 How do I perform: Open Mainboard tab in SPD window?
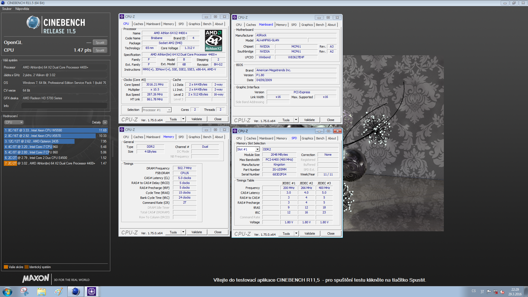pyautogui.click(x=266, y=138)
